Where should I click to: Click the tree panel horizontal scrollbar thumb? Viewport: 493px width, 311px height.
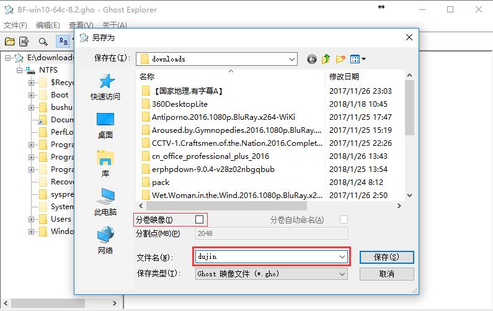[48, 303]
